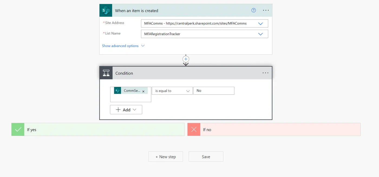Expand the List Name dropdown
The height and width of the screenshot is (177, 379).
pyautogui.click(x=260, y=34)
